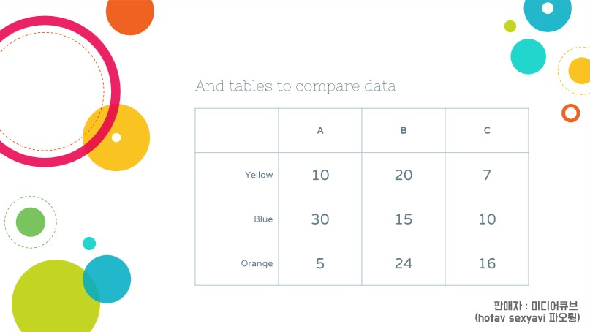Click the cell with value 20
Image resolution: width=590 pixels, height=332 pixels.
(x=404, y=175)
